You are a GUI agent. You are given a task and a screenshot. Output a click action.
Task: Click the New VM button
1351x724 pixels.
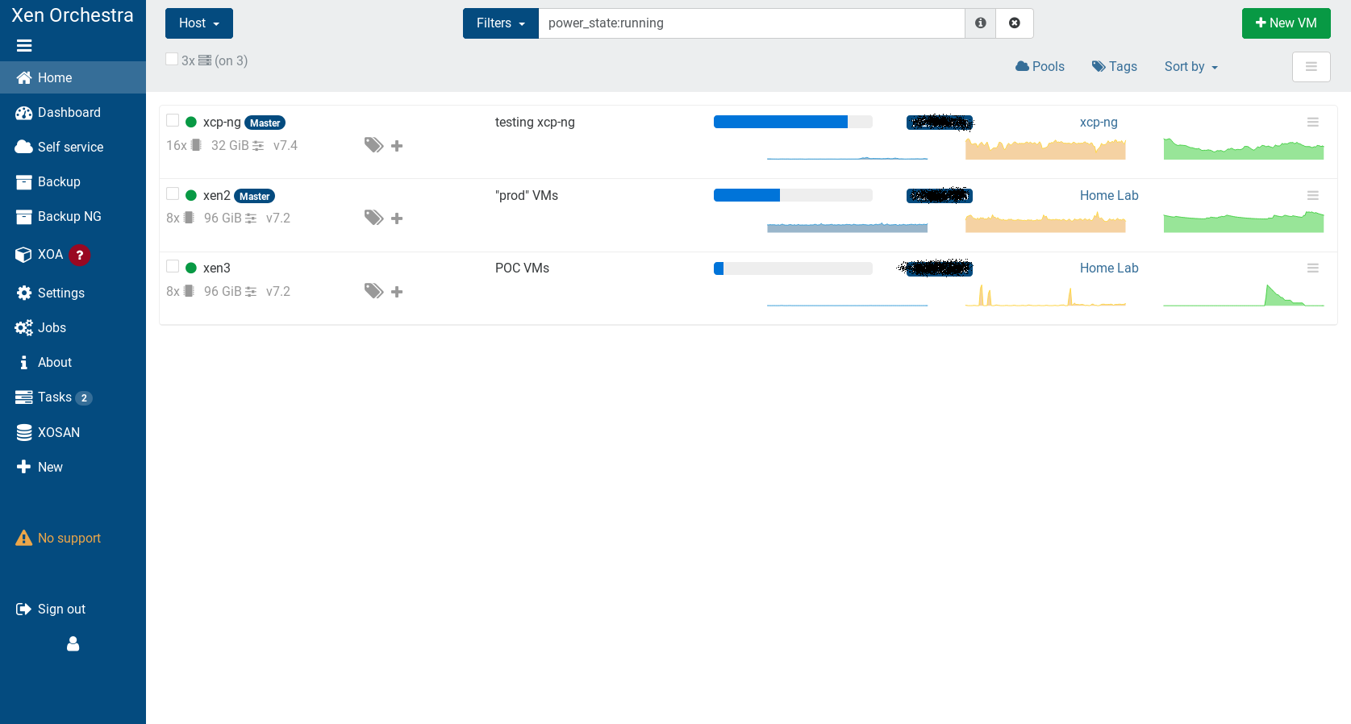point(1286,23)
